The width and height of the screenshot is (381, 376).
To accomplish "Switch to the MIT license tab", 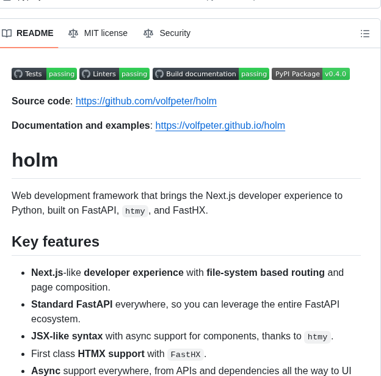I will pyautogui.click(x=106, y=34).
